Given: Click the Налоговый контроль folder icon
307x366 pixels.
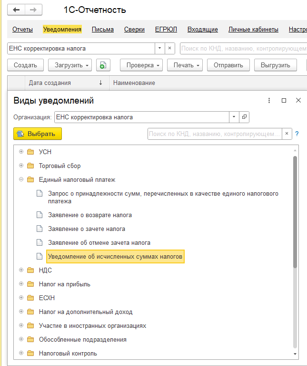Looking at the screenshot, I should [x=30, y=353].
